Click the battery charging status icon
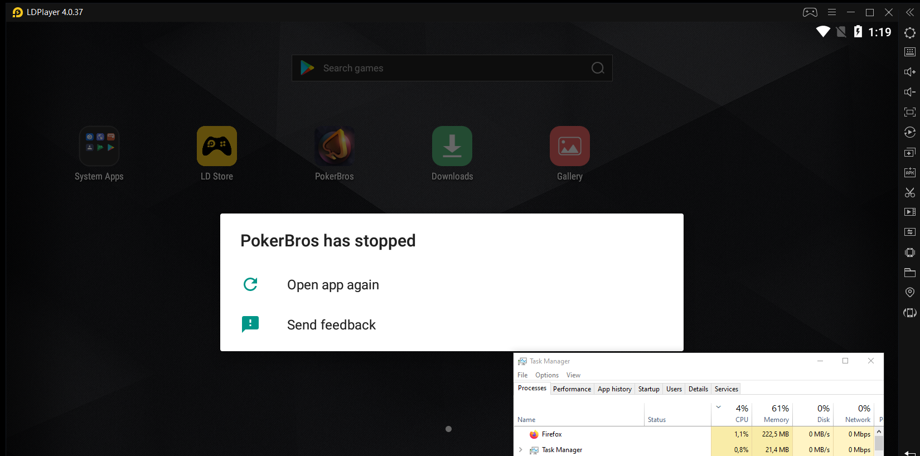 [858, 32]
